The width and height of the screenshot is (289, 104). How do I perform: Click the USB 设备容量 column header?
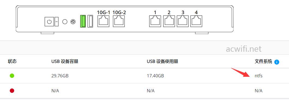pyautogui.click(x=65, y=62)
